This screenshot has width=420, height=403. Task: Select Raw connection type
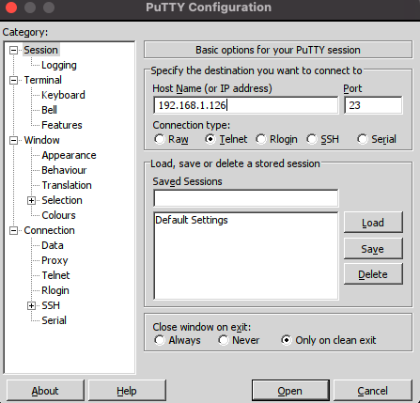160,139
